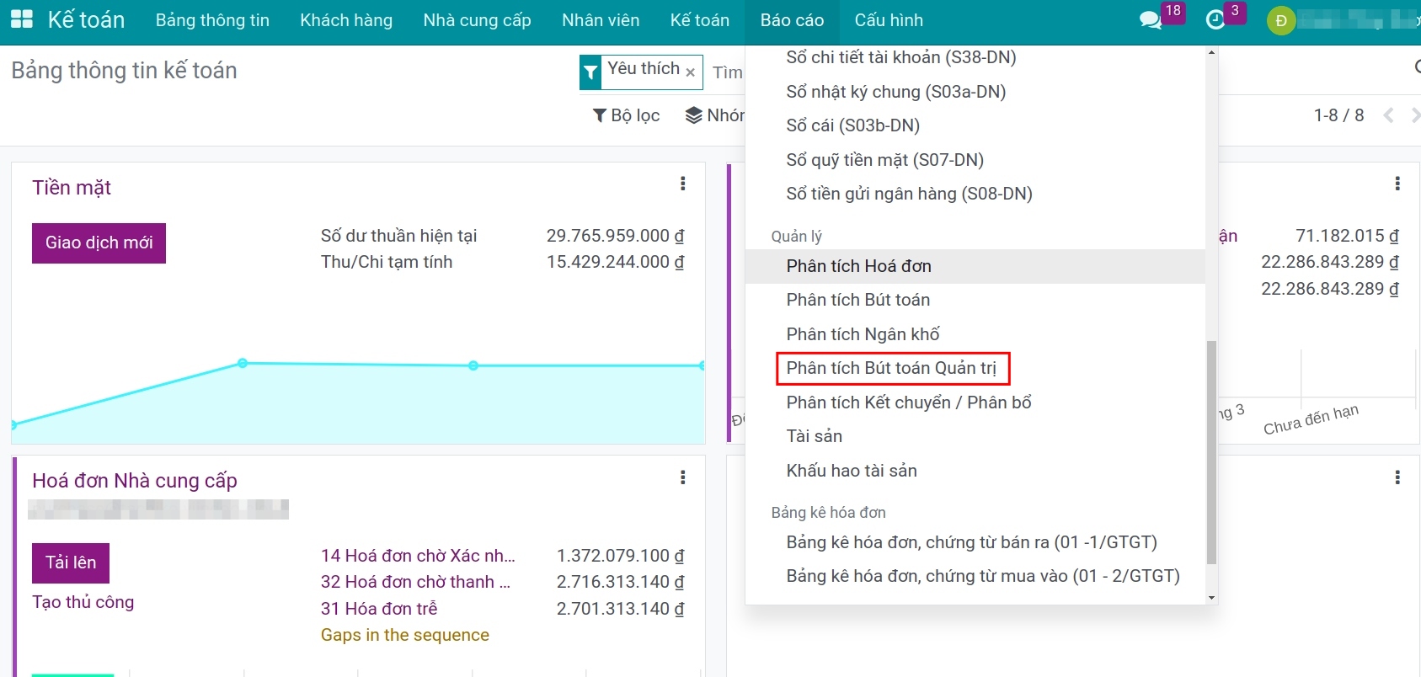Click the Tải lên button
This screenshot has width=1421, height=677.
71,563
